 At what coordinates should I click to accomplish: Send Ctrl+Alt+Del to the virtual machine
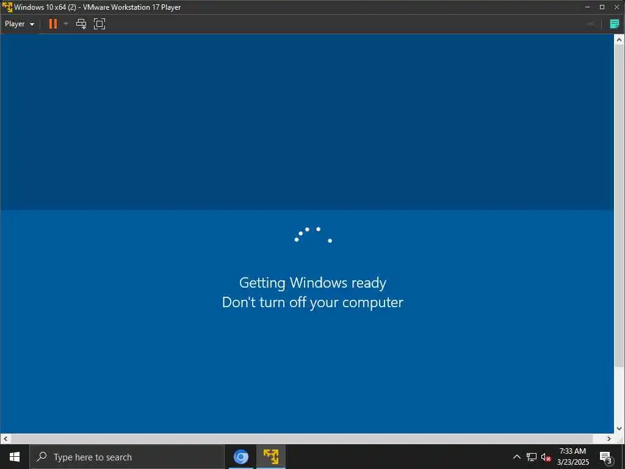click(81, 24)
